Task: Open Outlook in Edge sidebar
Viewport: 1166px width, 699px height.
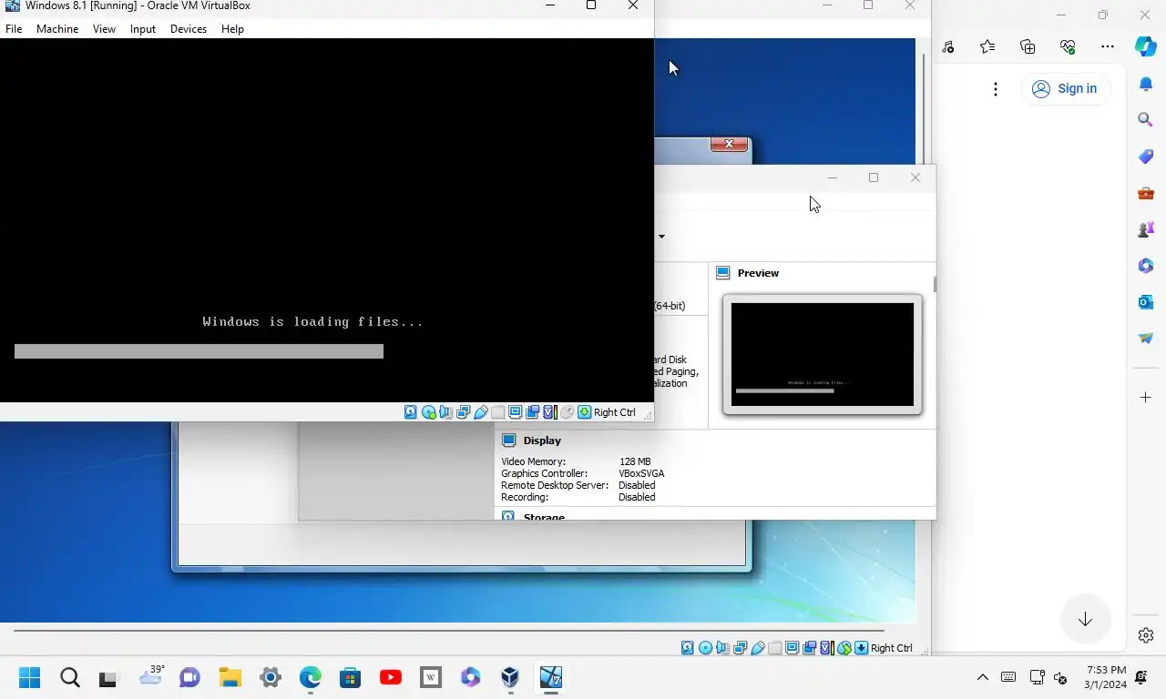Action: coord(1146,301)
